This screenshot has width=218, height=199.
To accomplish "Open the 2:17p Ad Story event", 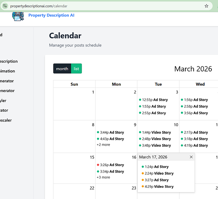I will [x=194, y=132].
